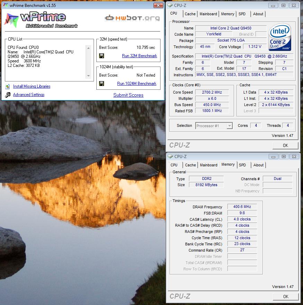Click the Level 2 cache value 2 x 6144 KBytes
The height and width of the screenshot is (305, 303).
click(276, 105)
